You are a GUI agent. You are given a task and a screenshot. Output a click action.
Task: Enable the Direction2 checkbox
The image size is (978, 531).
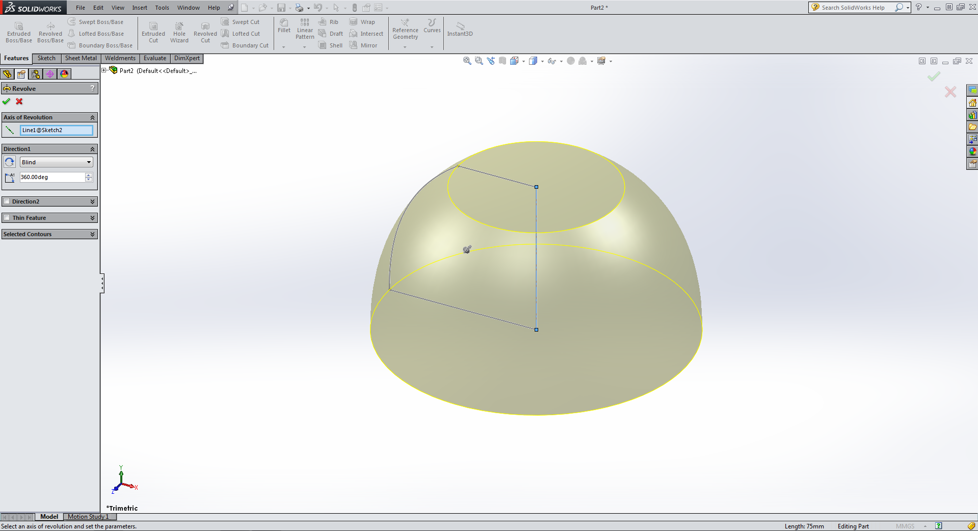coord(7,201)
